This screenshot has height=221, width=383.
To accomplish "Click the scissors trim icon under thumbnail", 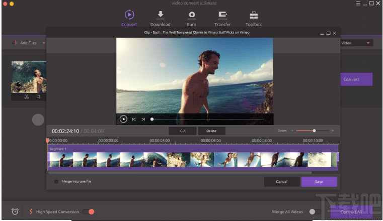I will (x=26, y=96).
